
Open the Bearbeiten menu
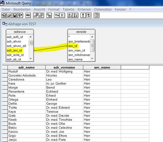point(22,9)
